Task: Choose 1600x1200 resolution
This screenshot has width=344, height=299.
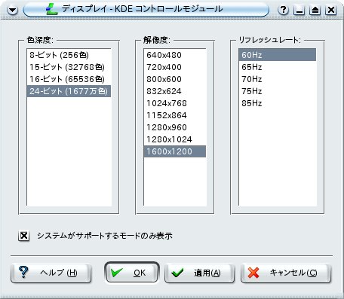Action: 175,151
